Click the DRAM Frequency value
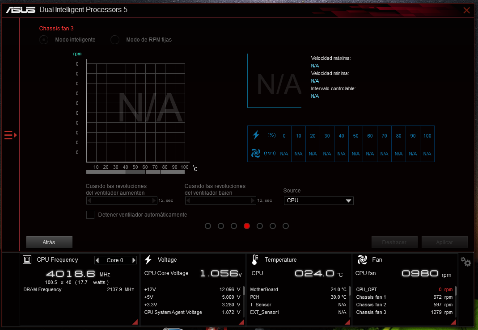The image size is (478, 330). coord(120,289)
